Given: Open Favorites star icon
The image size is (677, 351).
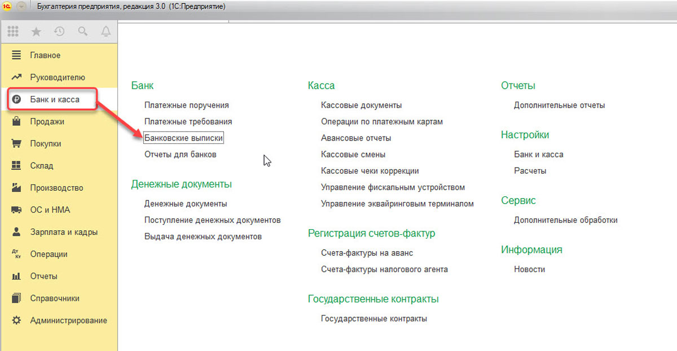Looking at the screenshot, I should [x=36, y=32].
